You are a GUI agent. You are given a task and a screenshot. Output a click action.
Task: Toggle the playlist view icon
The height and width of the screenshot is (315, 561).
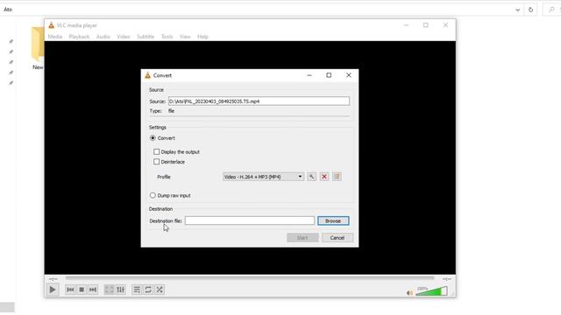click(137, 290)
